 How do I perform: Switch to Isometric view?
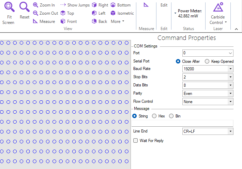pyautogui.click(x=122, y=13)
